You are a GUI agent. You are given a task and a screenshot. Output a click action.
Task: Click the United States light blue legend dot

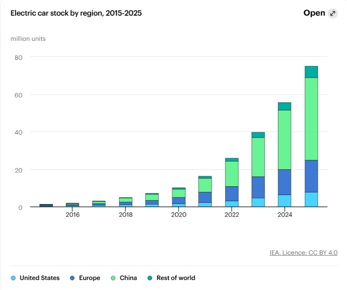pos(13,278)
